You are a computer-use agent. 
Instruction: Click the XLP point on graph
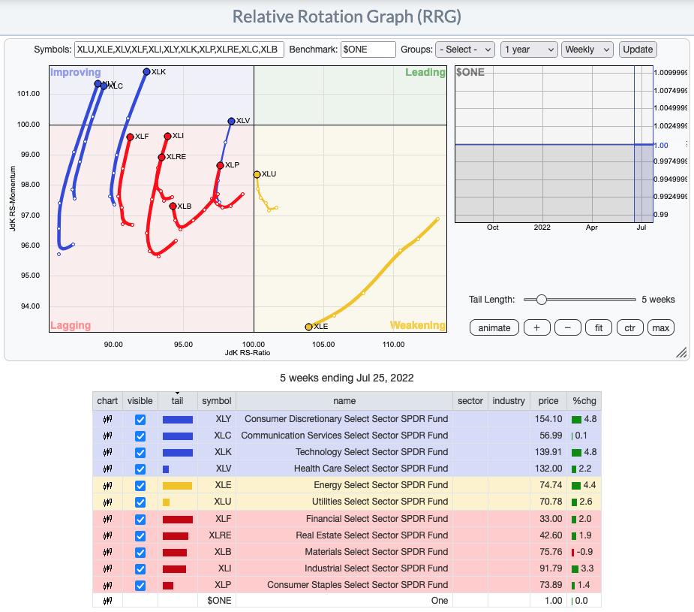click(220, 165)
